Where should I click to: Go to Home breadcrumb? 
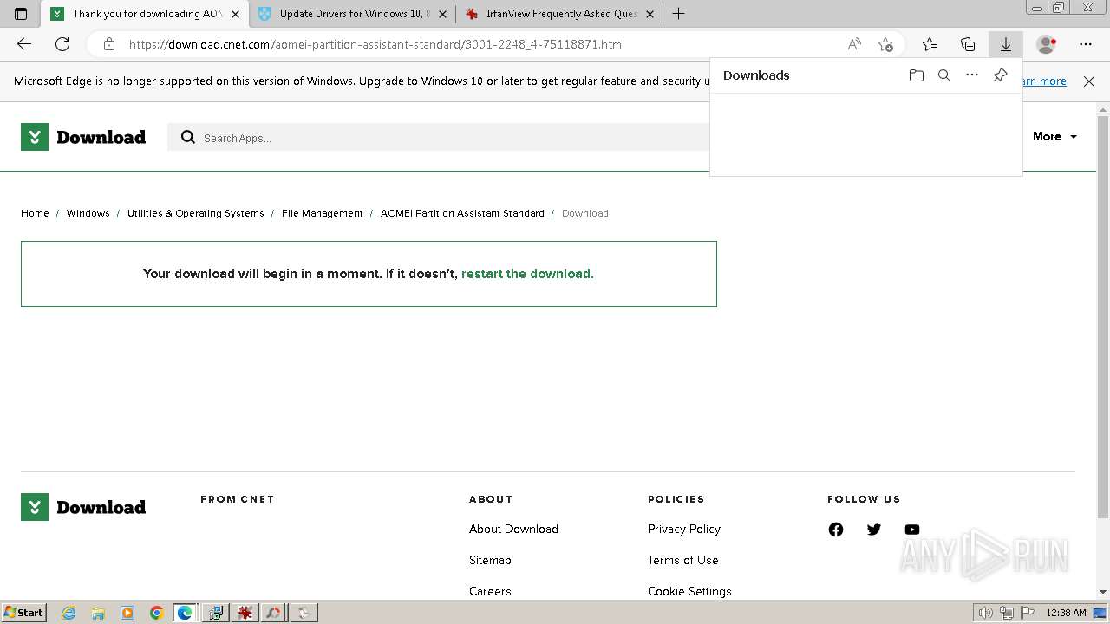(35, 213)
